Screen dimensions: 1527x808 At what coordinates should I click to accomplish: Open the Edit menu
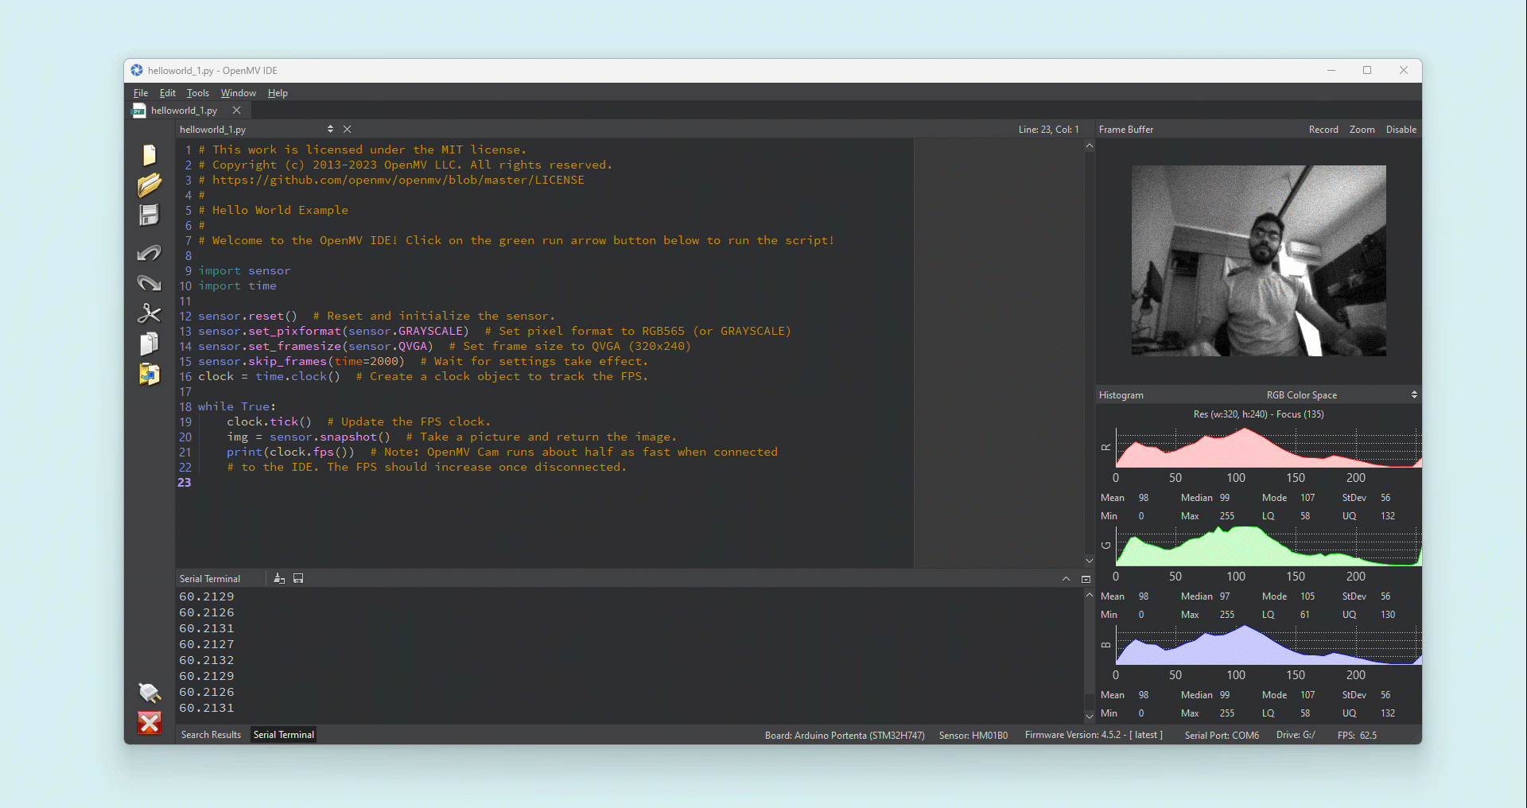pyautogui.click(x=168, y=93)
